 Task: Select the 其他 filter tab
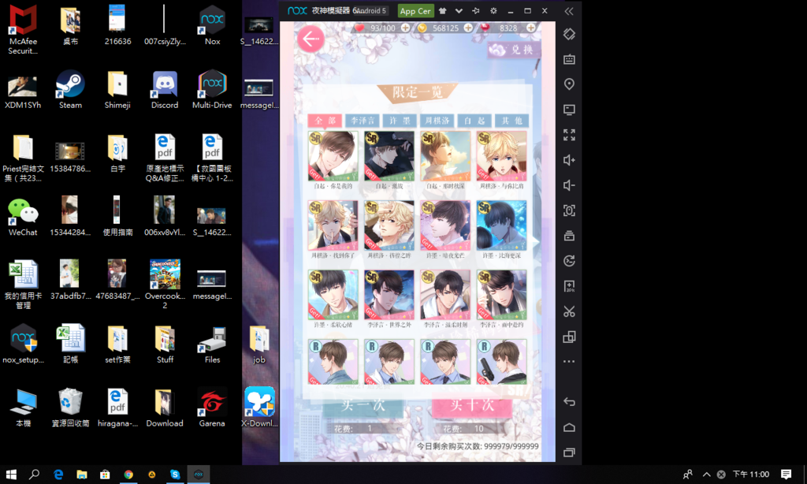(x=512, y=121)
